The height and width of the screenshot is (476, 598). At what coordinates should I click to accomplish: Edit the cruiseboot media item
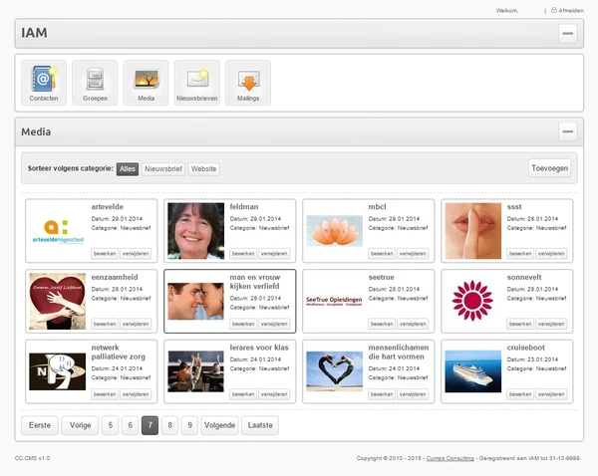pos(520,394)
